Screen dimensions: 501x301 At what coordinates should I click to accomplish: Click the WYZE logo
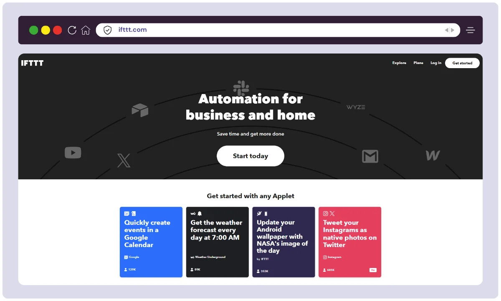[356, 107]
